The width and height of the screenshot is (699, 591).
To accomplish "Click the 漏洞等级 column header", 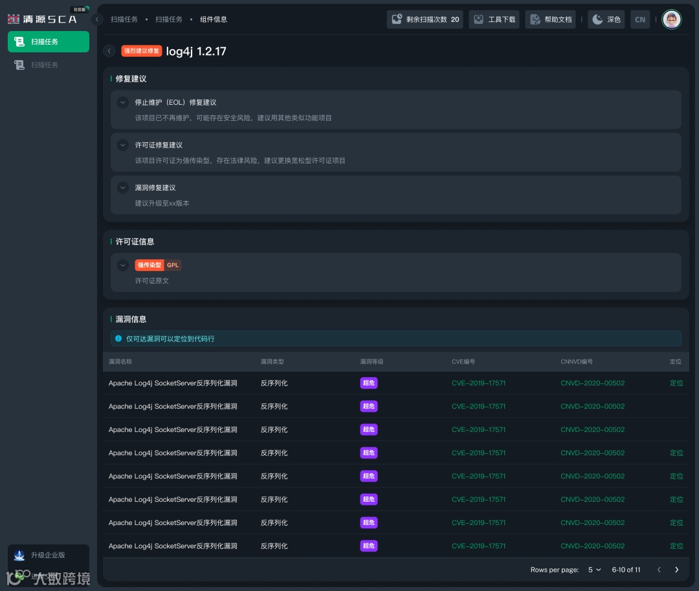I will pos(372,361).
